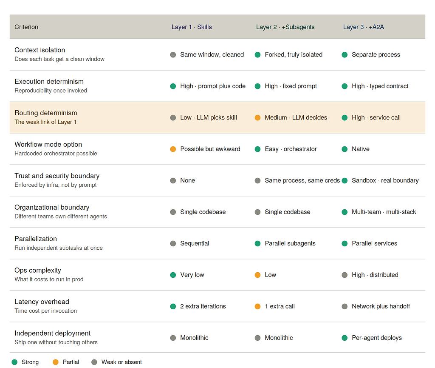Click the green dot beside Multi-team · multi-stack
435x368 pixels.
[x=345, y=212]
